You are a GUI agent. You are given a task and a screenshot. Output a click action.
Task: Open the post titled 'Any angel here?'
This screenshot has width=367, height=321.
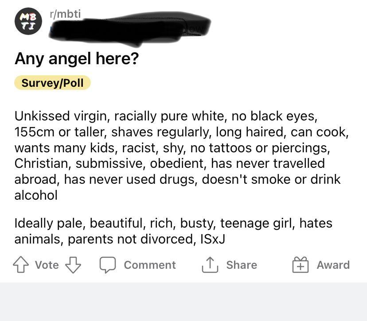click(x=77, y=58)
